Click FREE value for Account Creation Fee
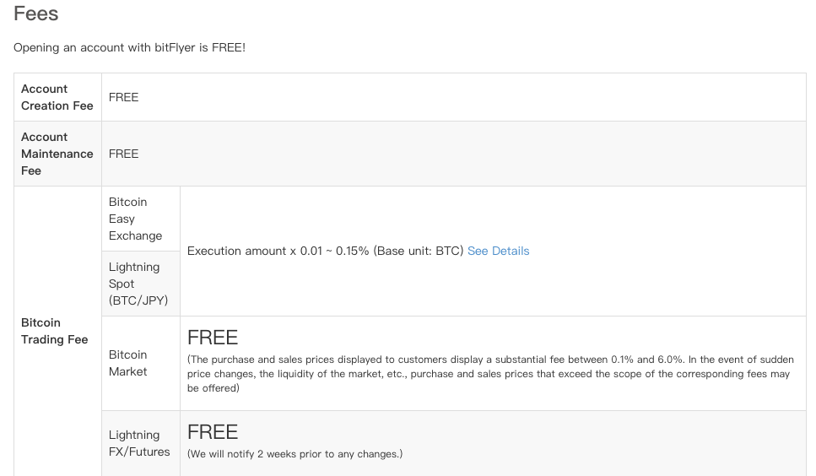 123,97
